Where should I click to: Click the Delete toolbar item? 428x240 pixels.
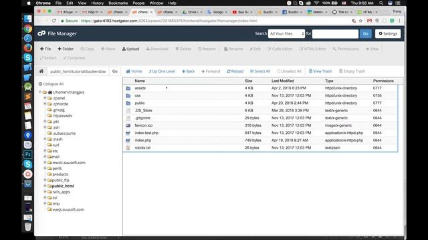pyautogui.click(x=183, y=49)
